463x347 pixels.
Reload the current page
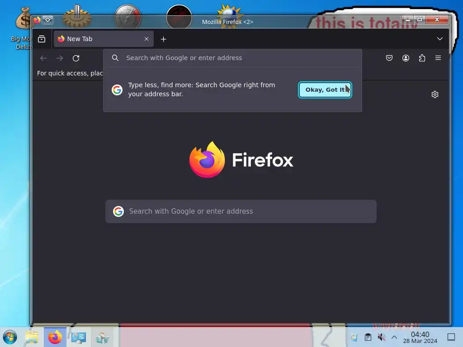click(76, 58)
